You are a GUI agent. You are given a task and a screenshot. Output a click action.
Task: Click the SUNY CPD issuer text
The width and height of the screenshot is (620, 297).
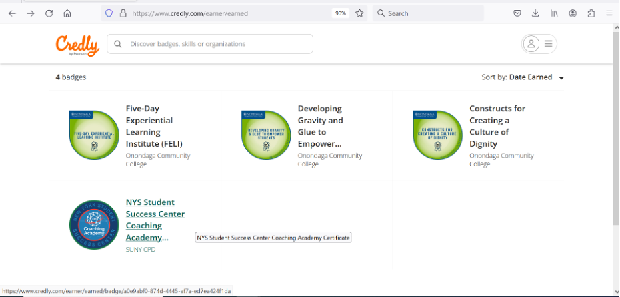pyautogui.click(x=141, y=250)
